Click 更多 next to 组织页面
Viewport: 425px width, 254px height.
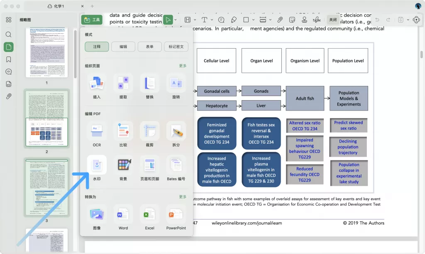[183, 66]
